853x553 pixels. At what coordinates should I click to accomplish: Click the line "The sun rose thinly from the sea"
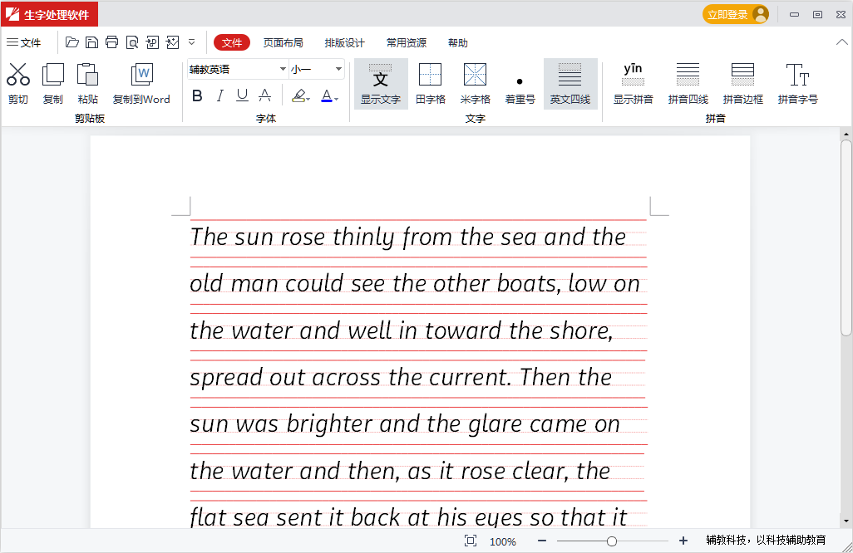408,237
